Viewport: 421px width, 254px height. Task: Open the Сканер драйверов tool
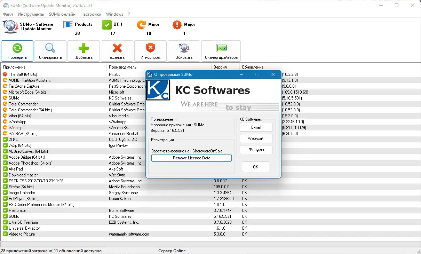coord(221,51)
